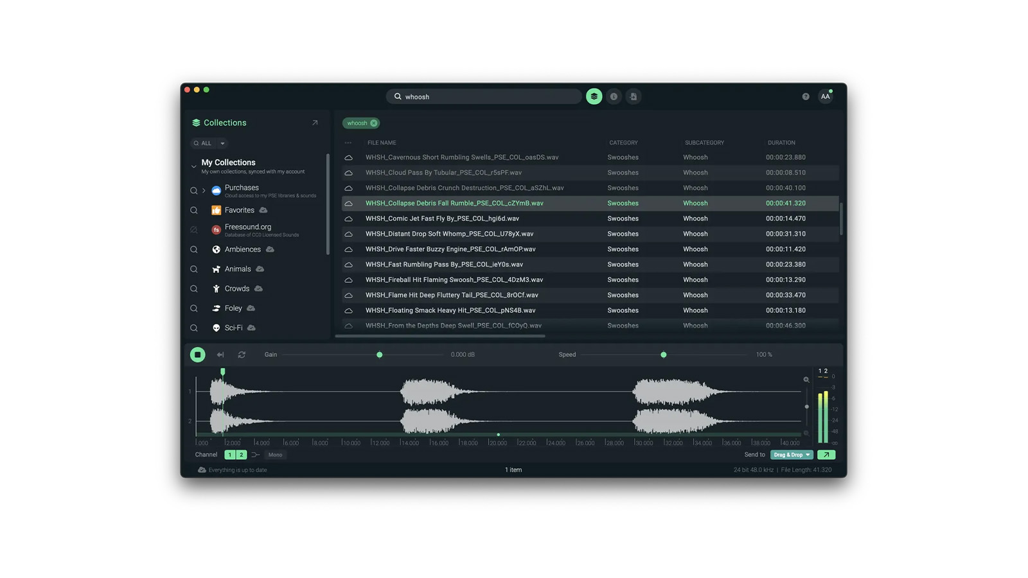1028x578 pixels.
Task: Toggle the loop playback icon
Action: [x=242, y=355]
